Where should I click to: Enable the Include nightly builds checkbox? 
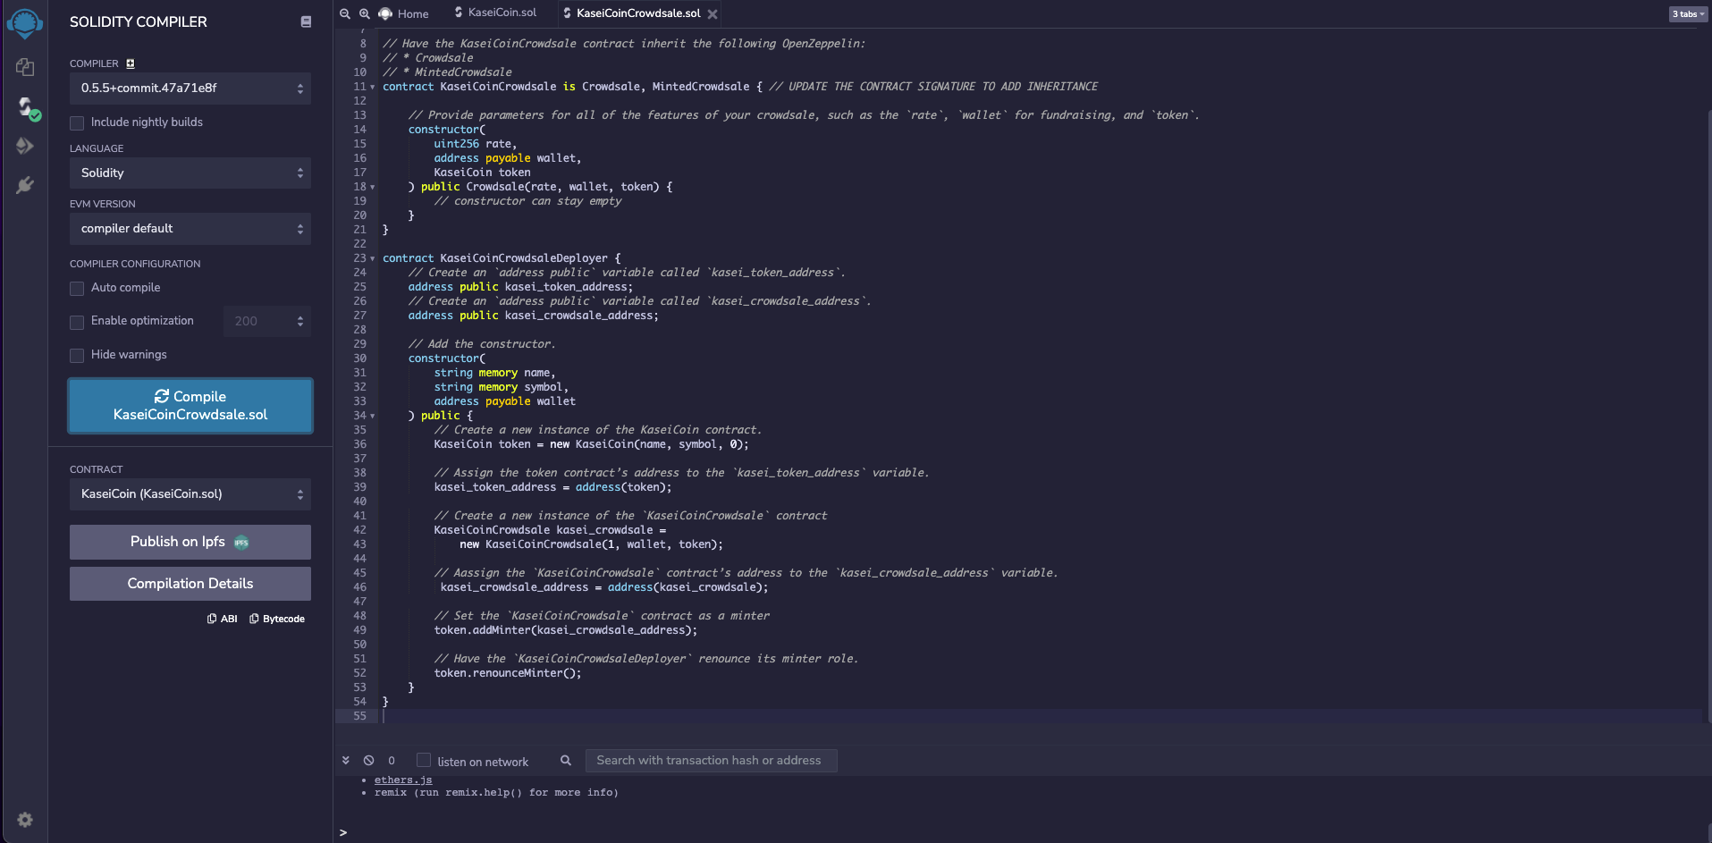tap(77, 122)
